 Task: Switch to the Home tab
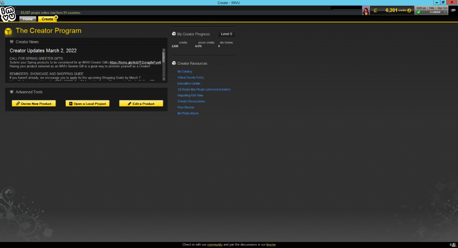pos(28,19)
